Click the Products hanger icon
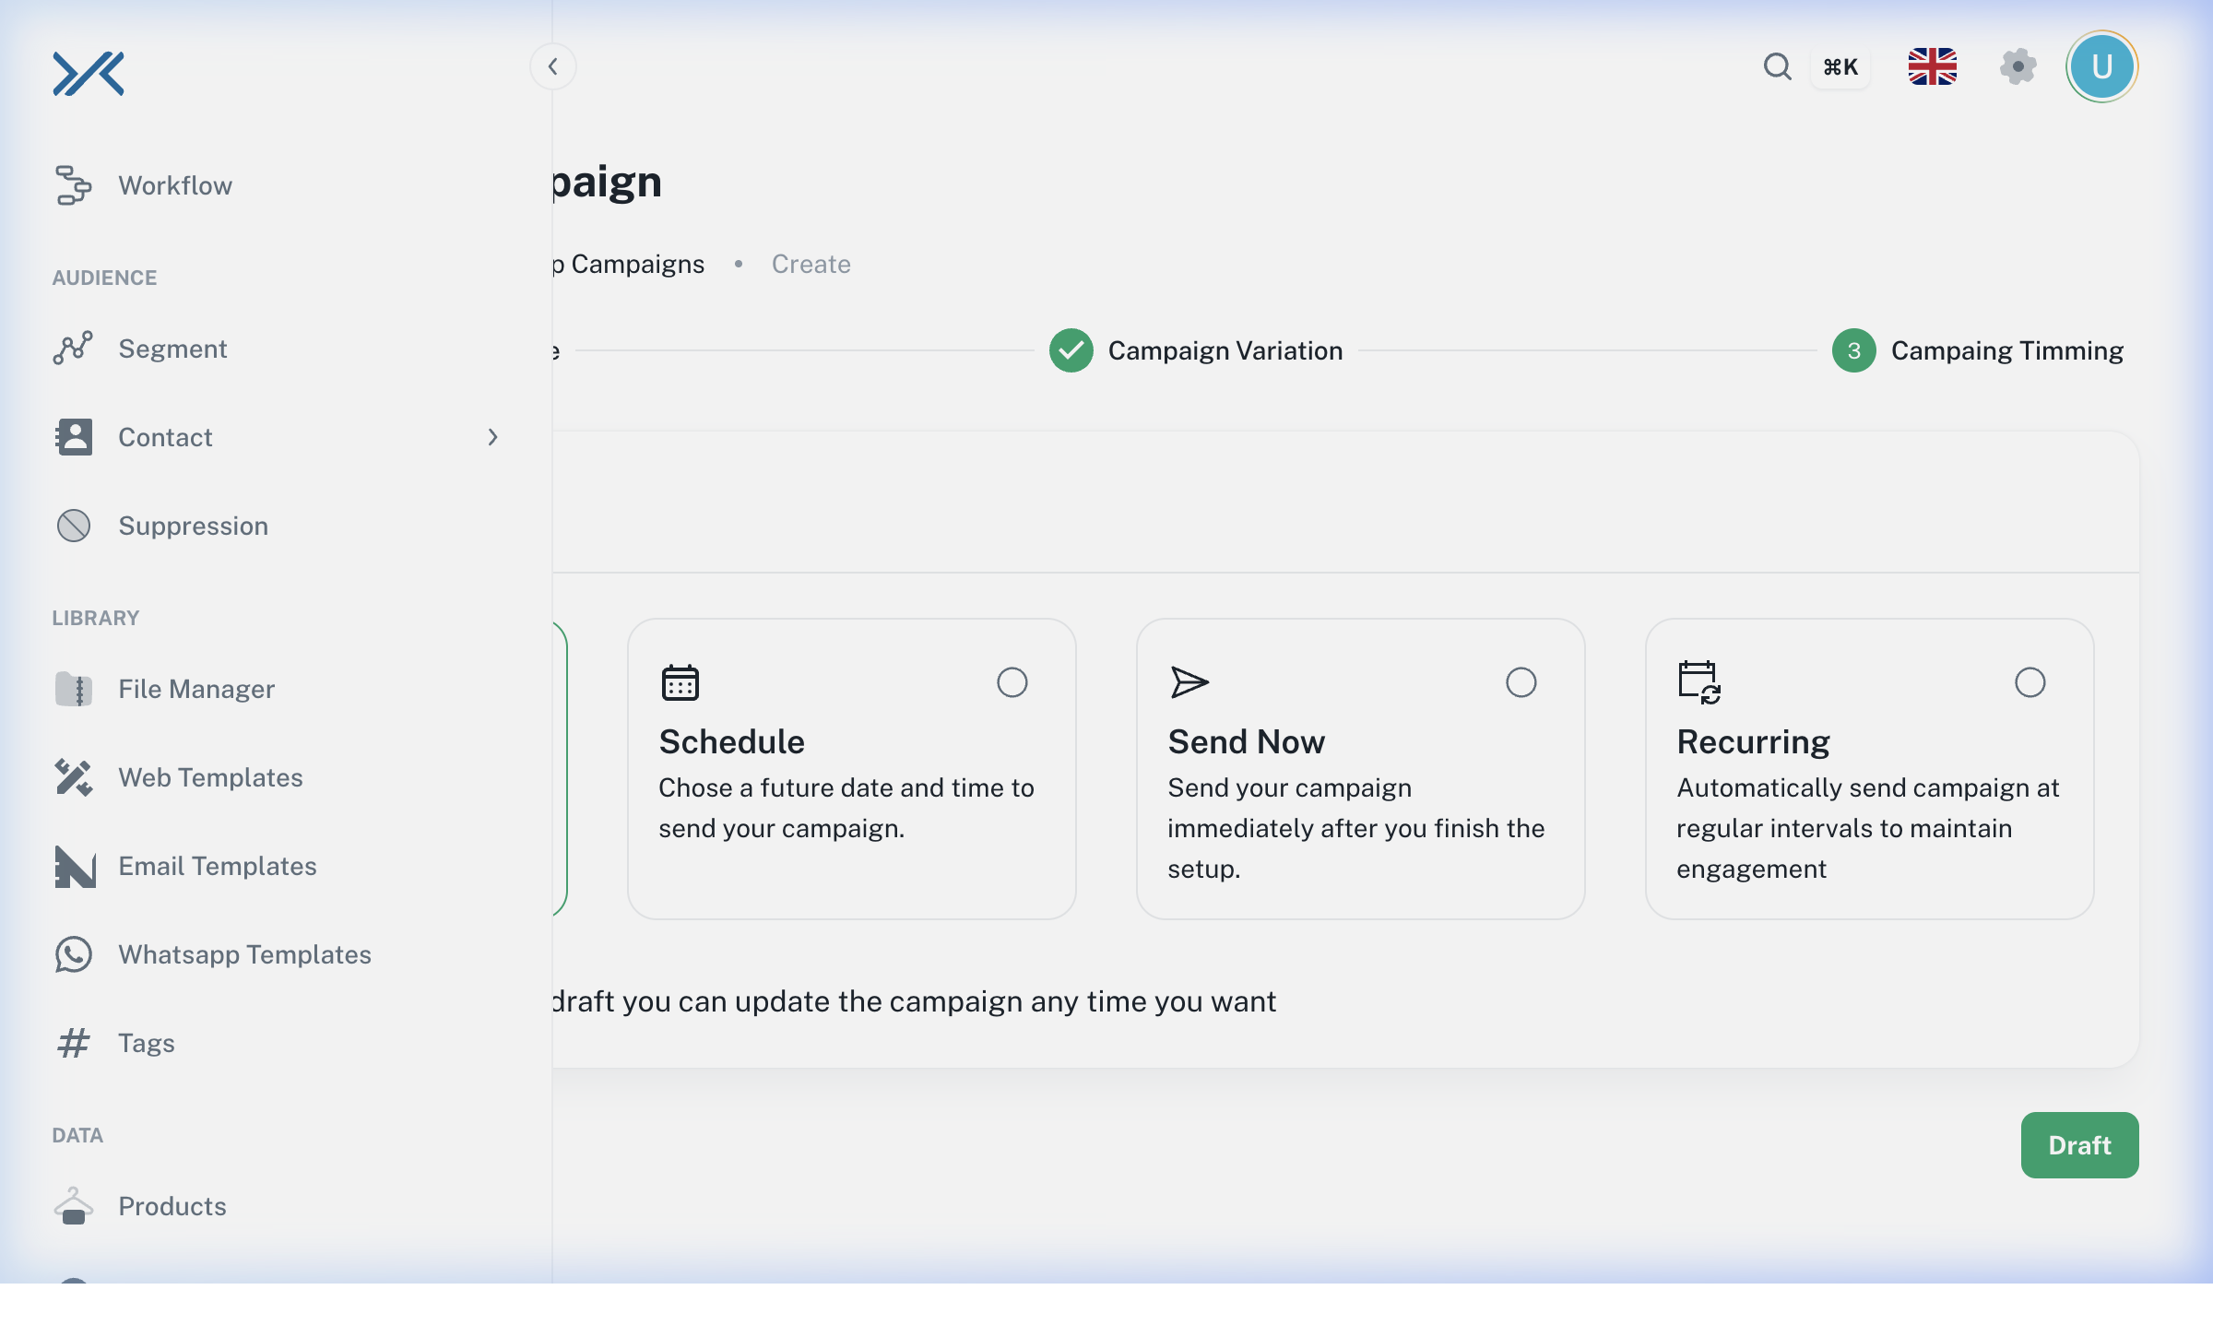 click(x=74, y=1206)
